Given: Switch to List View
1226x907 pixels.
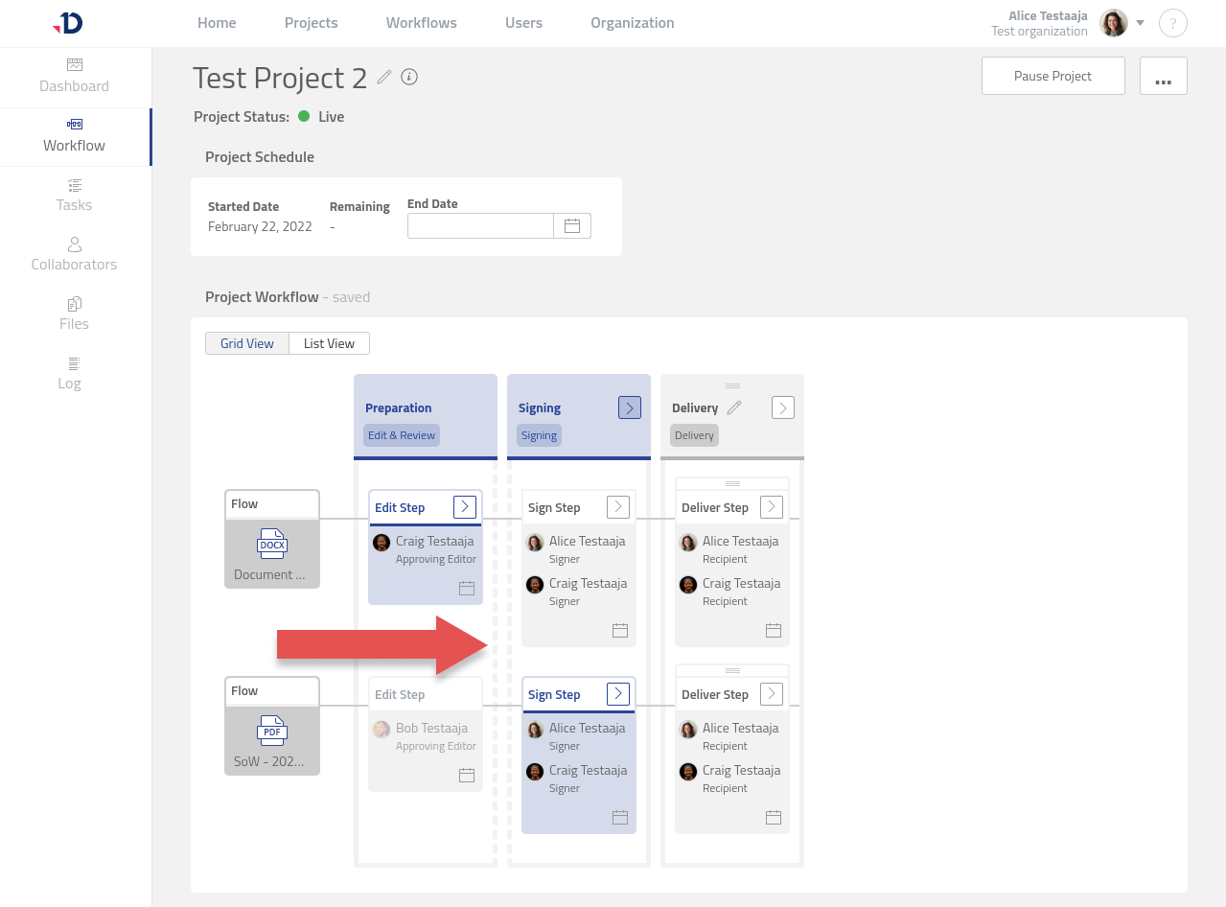Looking at the screenshot, I should click(x=329, y=343).
